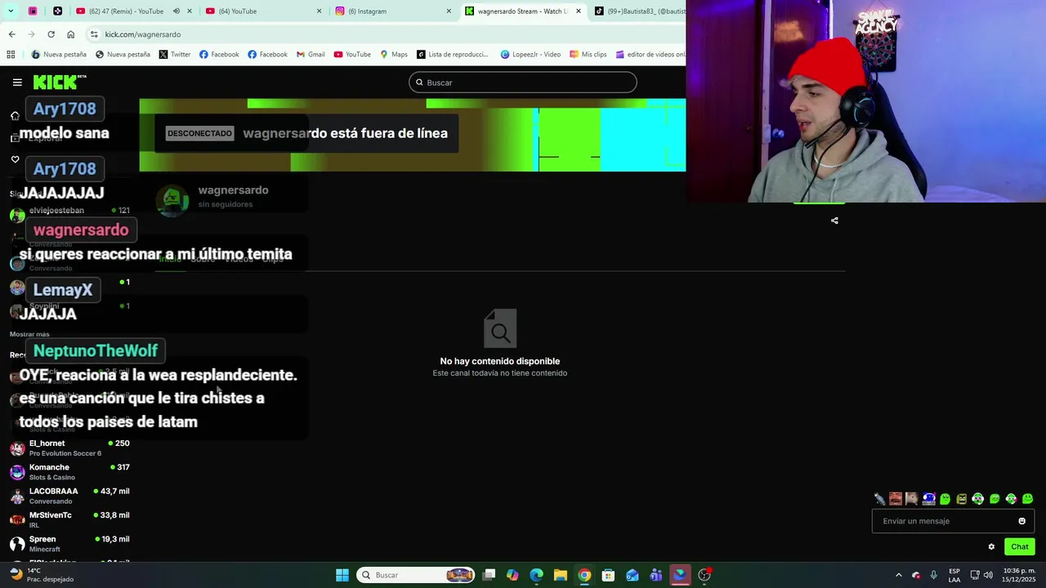Select the laughing man emote
Screen dimensions: 1046x588
click(x=896, y=499)
